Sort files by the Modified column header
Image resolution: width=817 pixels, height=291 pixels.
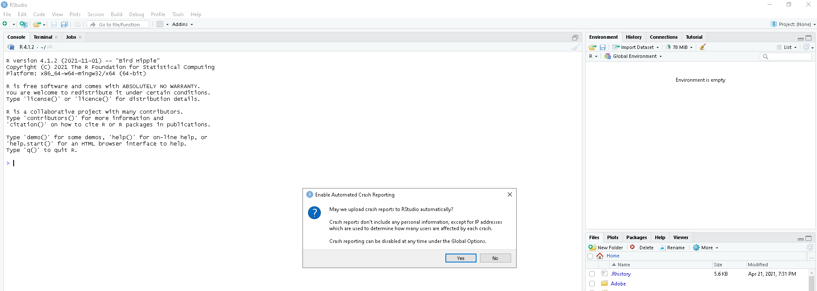pos(777,265)
